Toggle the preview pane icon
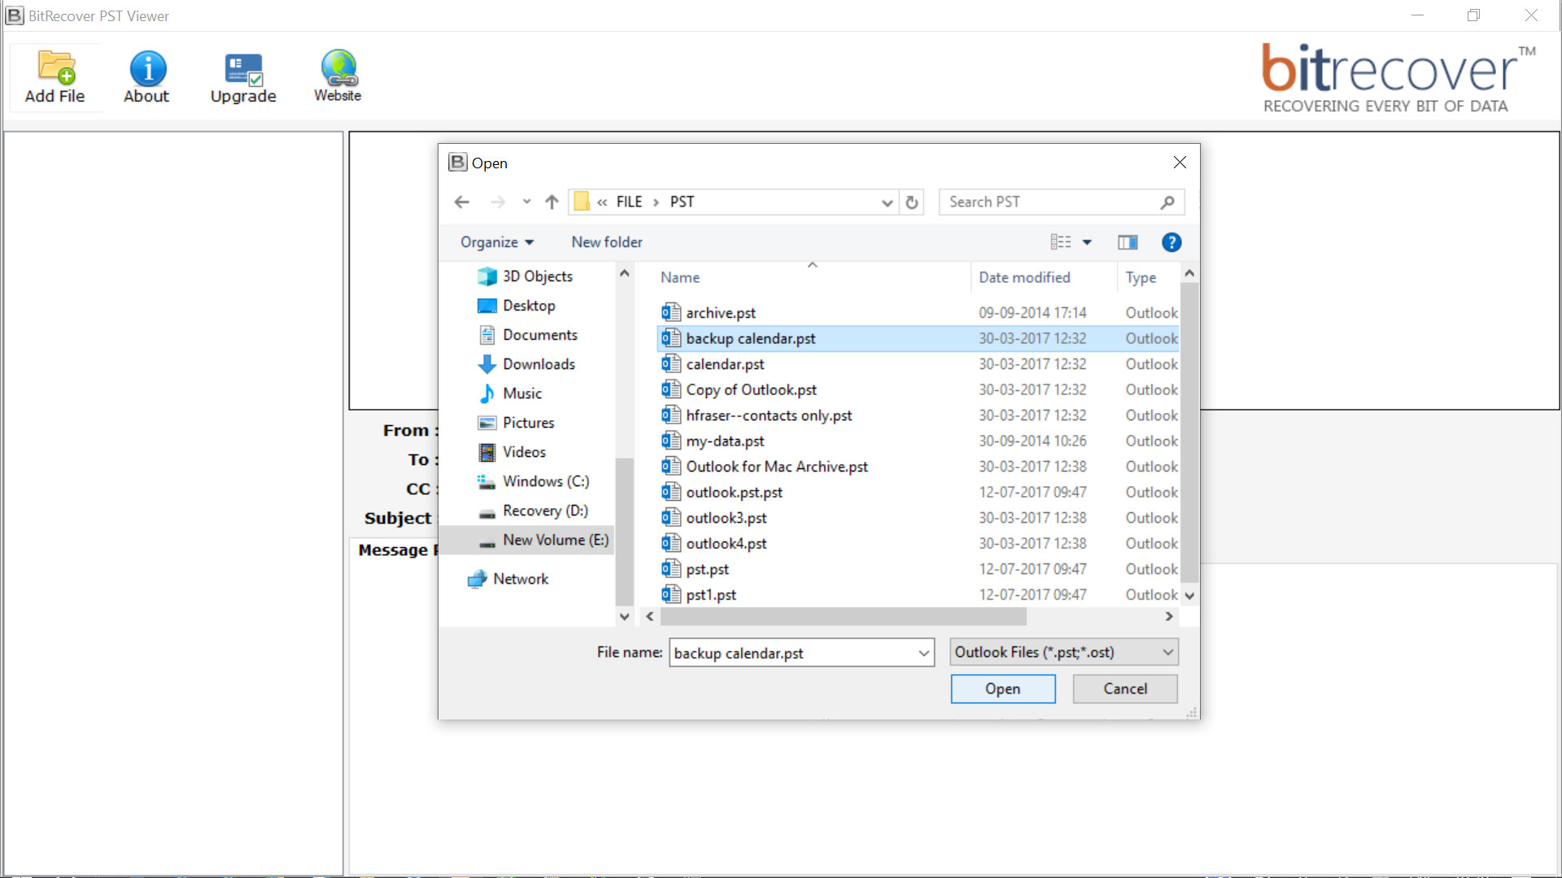The image size is (1562, 878). tap(1128, 242)
